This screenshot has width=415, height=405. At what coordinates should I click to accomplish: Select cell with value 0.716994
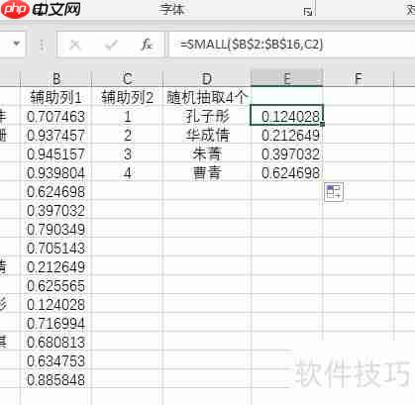click(x=56, y=323)
